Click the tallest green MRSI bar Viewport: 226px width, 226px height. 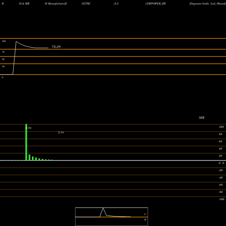26,142
